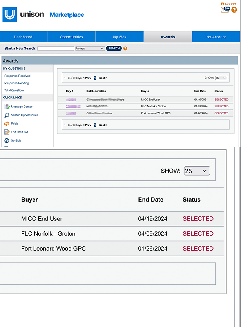Click the help icon beside SEARCH button
Image resolution: width=241 pixels, height=327 pixels.
point(125,48)
